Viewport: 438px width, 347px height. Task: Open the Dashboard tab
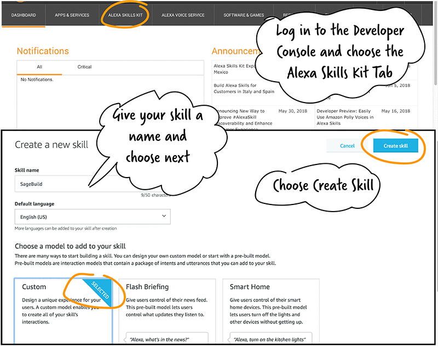[x=24, y=15]
